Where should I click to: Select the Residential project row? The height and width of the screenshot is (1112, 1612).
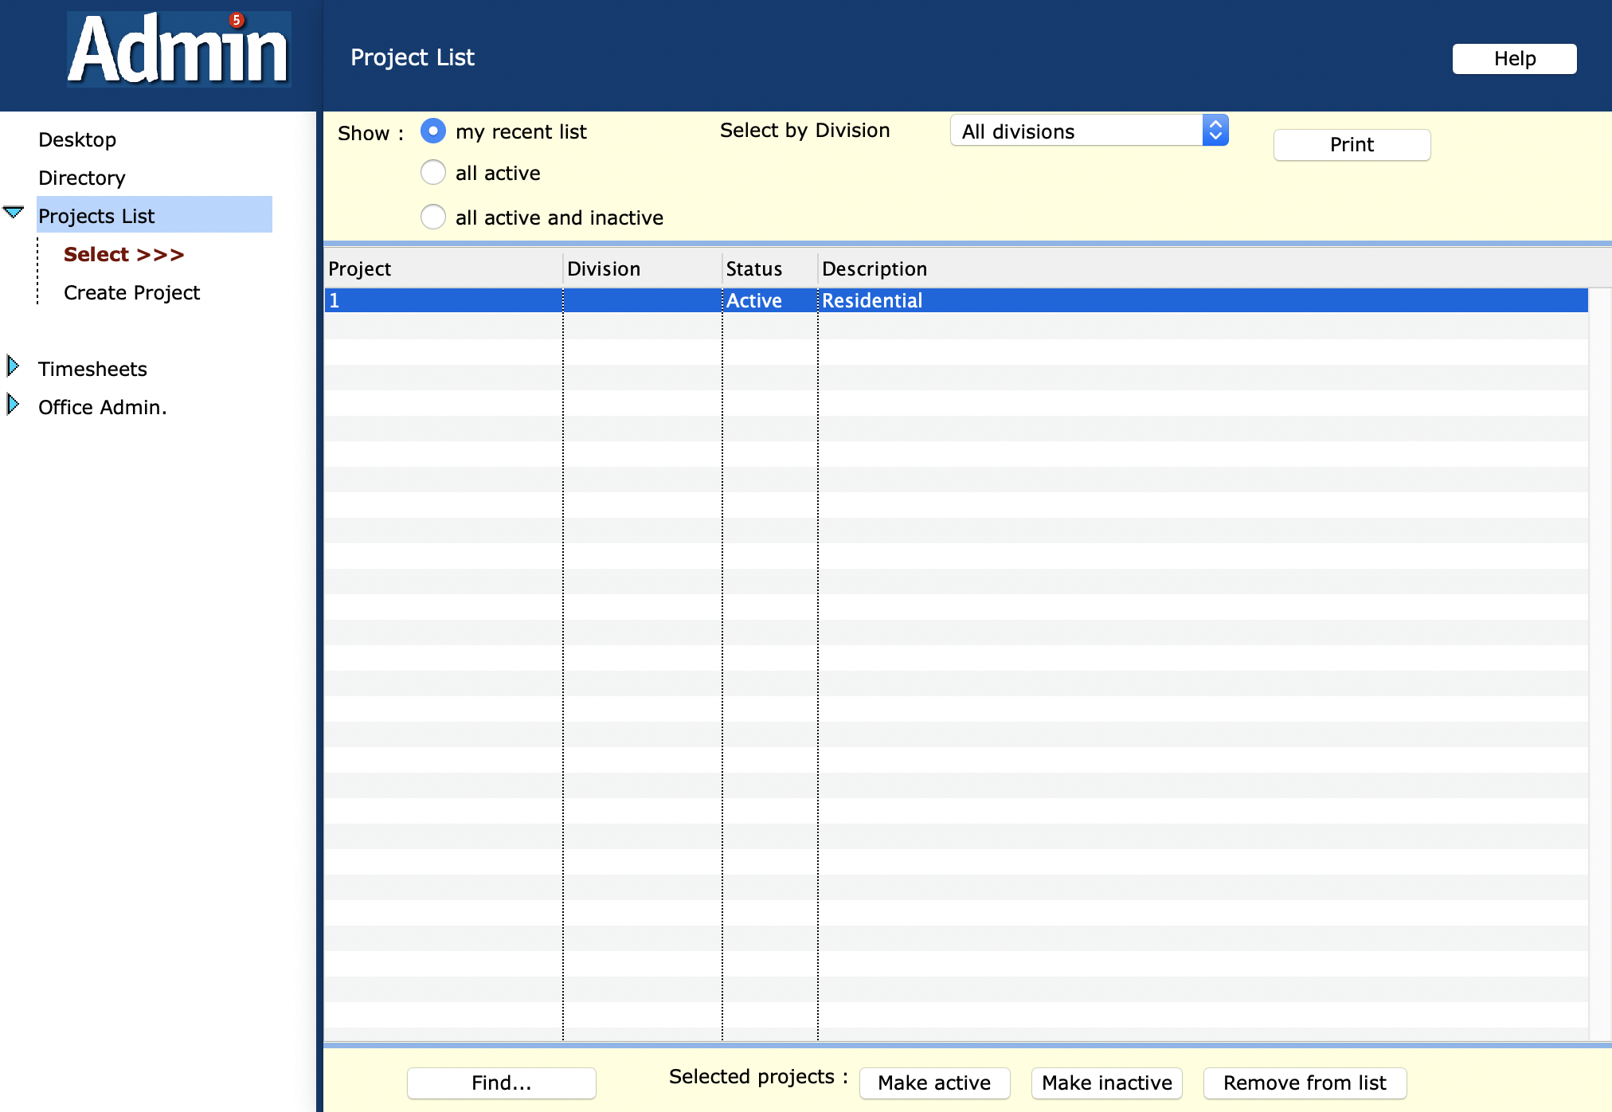point(871,300)
